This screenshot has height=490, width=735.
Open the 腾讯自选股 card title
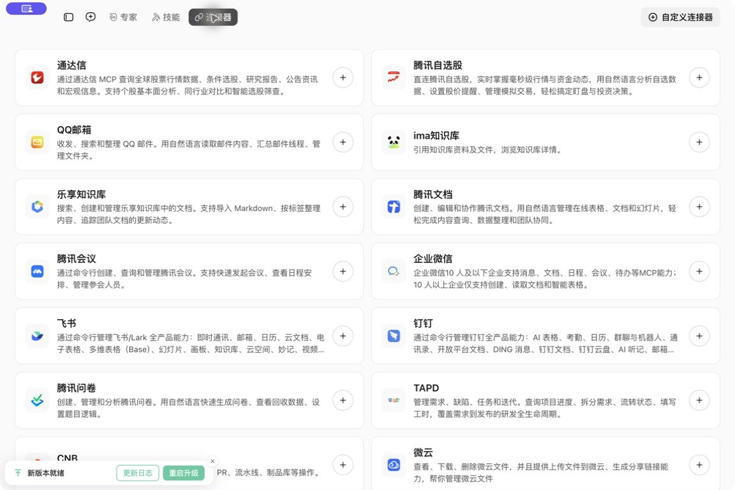coord(438,65)
